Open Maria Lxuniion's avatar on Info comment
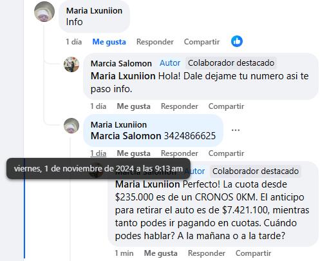The image size is (329, 261). (44, 12)
